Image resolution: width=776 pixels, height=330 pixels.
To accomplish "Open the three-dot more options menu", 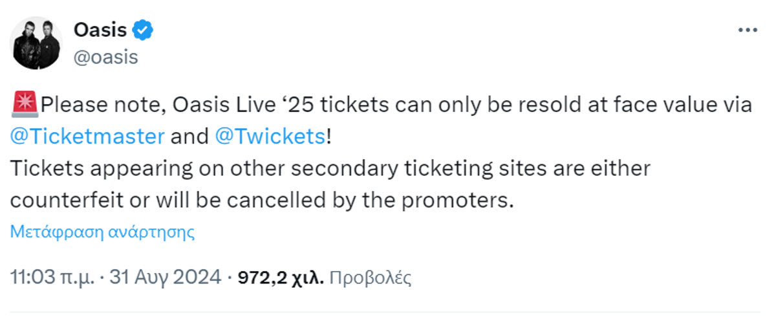I will point(747,30).
